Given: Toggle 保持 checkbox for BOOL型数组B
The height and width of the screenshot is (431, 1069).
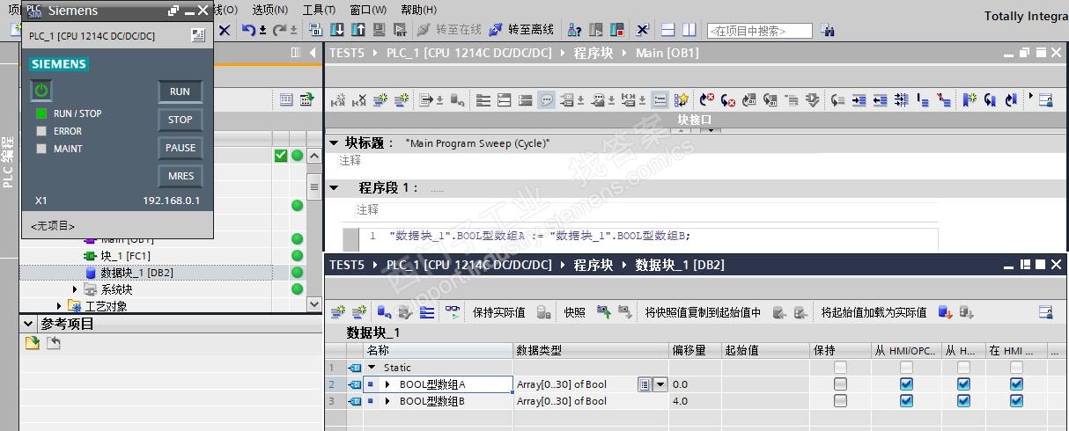Looking at the screenshot, I should point(840,401).
